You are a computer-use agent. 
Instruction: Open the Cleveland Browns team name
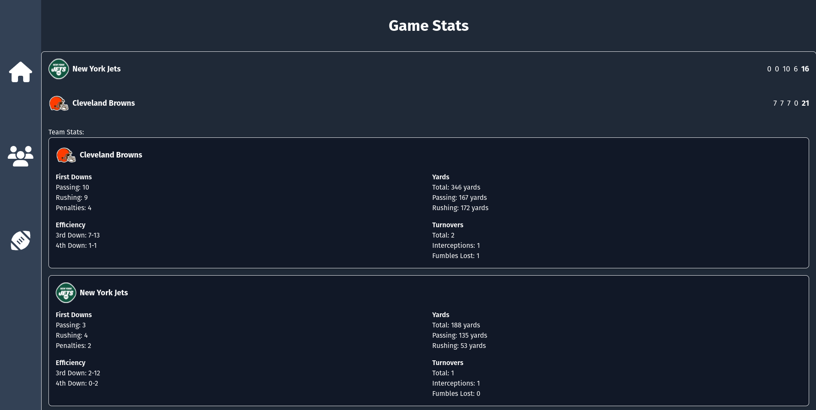103,103
